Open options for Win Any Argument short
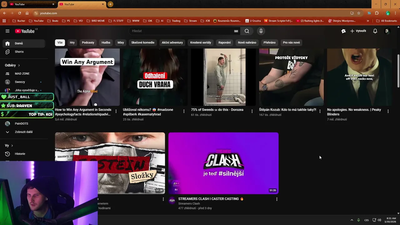This screenshot has height=225, width=400. pyautogui.click(x=116, y=111)
